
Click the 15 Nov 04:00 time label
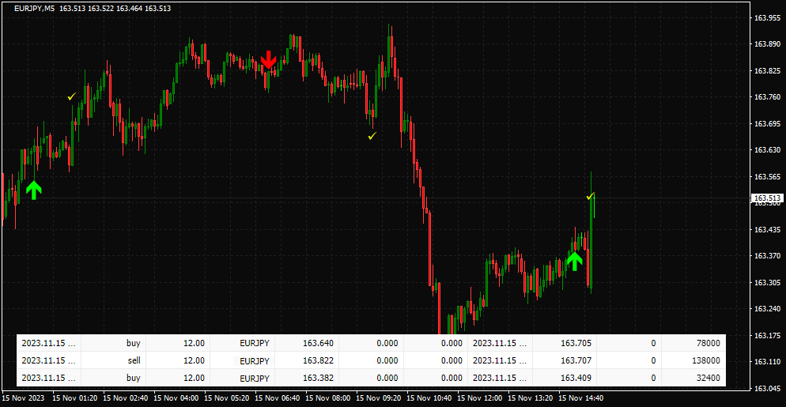tap(176, 398)
